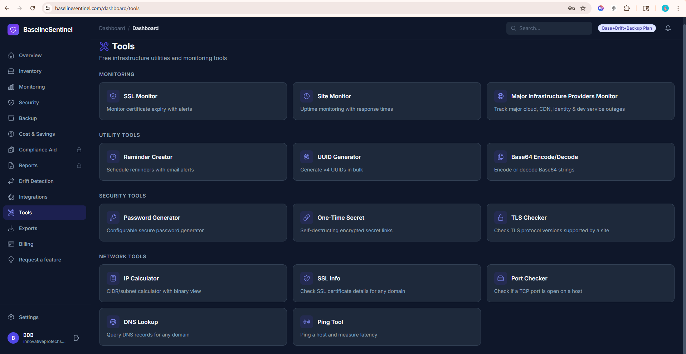Click the first Dashboard breadcrumb link

pos(112,28)
